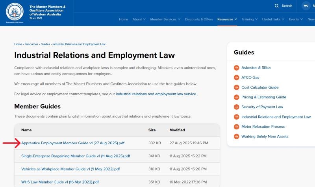Open the ATCO Gas guide
This screenshot has width=315, height=187.
(x=250, y=77)
